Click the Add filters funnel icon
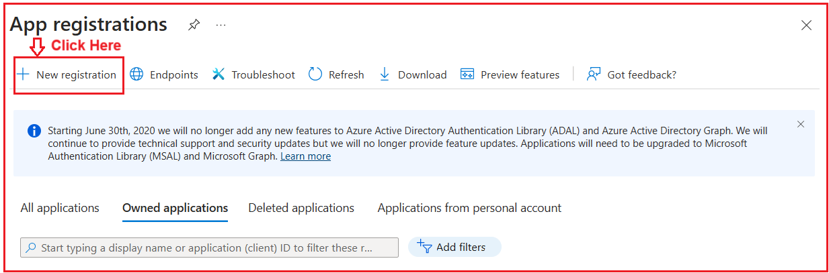Image resolution: width=829 pixels, height=273 pixels. pos(424,247)
